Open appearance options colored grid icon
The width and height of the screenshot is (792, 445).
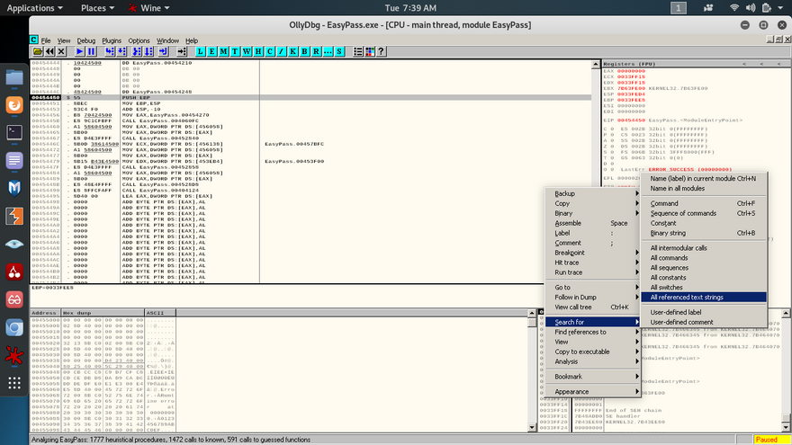point(370,51)
